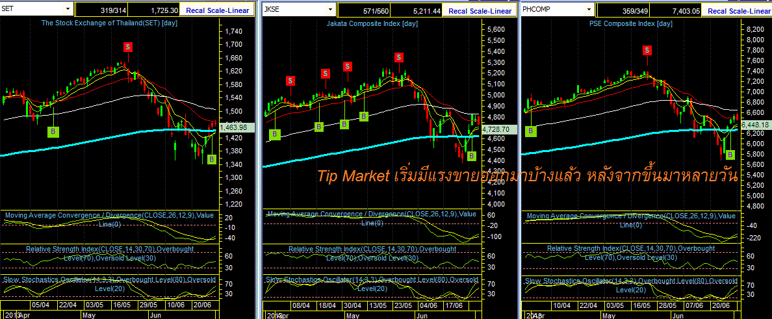Select the highest S sell marker on JKSE chart
The height and width of the screenshot is (319, 772).
pos(399,57)
